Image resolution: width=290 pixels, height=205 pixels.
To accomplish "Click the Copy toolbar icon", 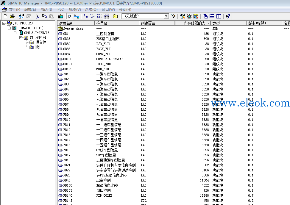I will pyautogui.click(x=44, y=16).
